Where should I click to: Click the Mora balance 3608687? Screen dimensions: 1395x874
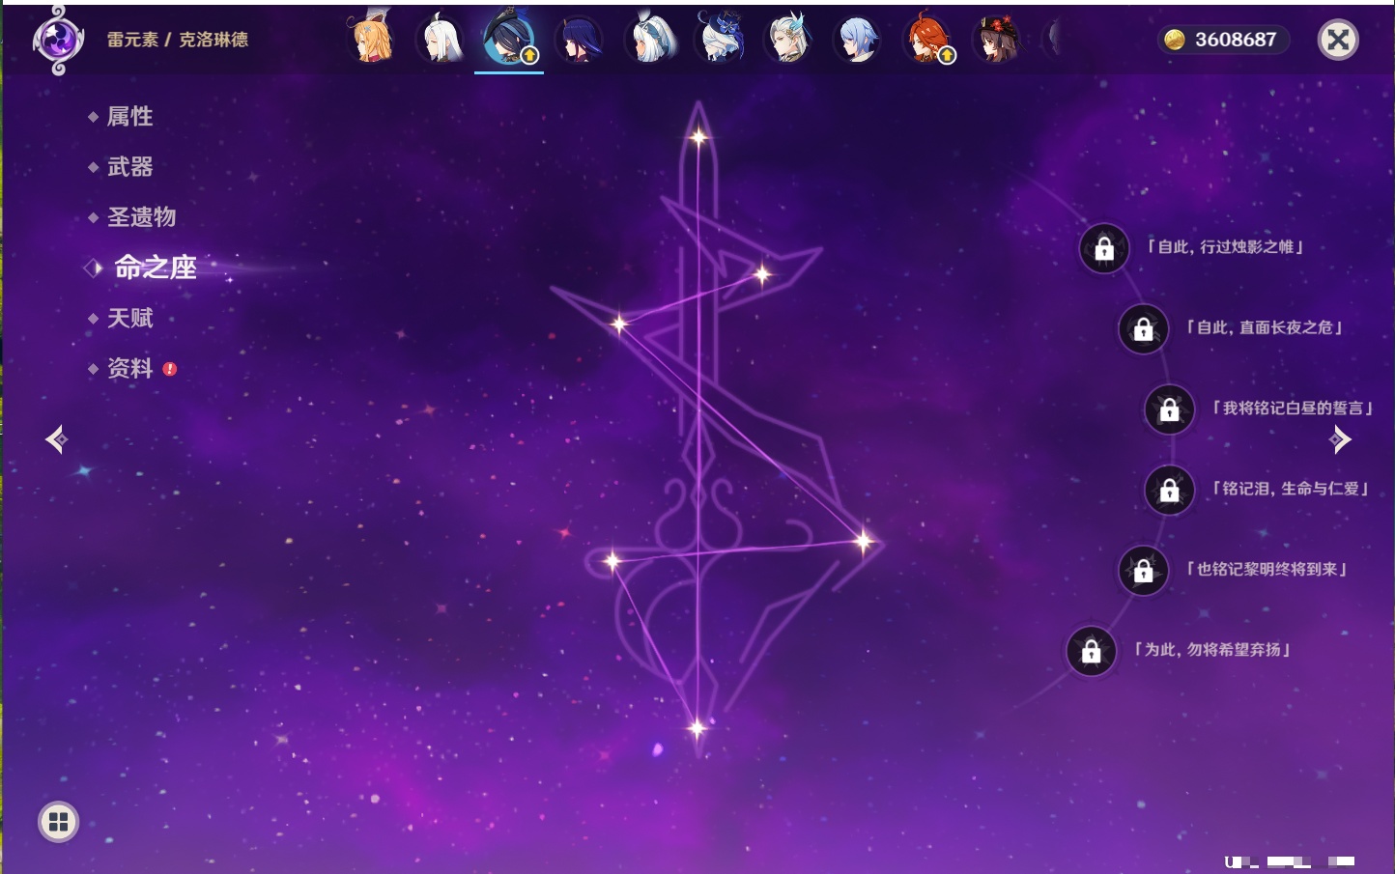pyautogui.click(x=1222, y=40)
